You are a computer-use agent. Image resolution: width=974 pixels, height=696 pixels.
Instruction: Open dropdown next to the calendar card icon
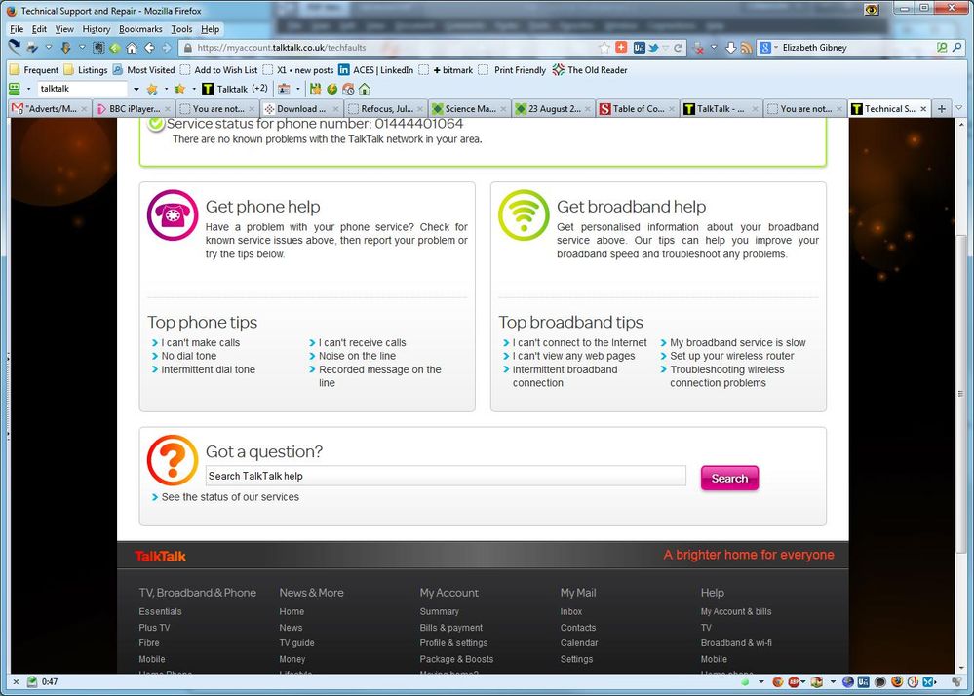(297, 89)
